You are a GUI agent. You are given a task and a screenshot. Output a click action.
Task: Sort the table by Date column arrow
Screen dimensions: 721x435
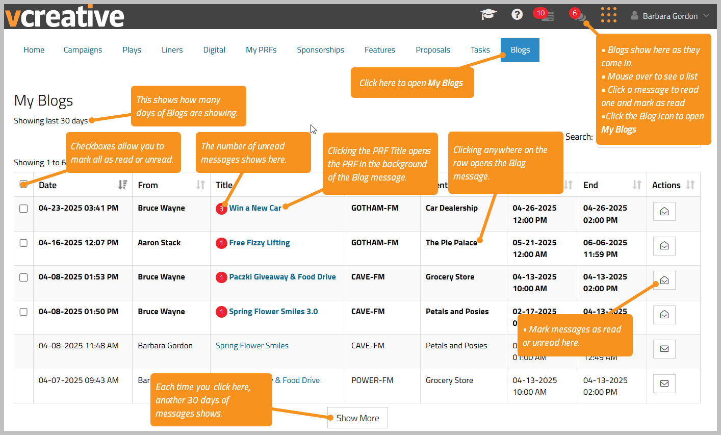[122, 185]
